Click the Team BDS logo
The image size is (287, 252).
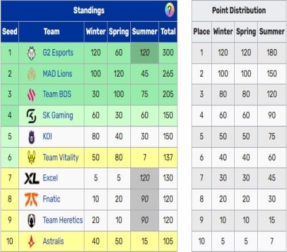coord(32,94)
